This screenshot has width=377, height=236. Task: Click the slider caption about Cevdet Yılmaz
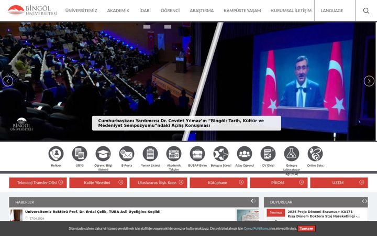[x=186, y=123]
